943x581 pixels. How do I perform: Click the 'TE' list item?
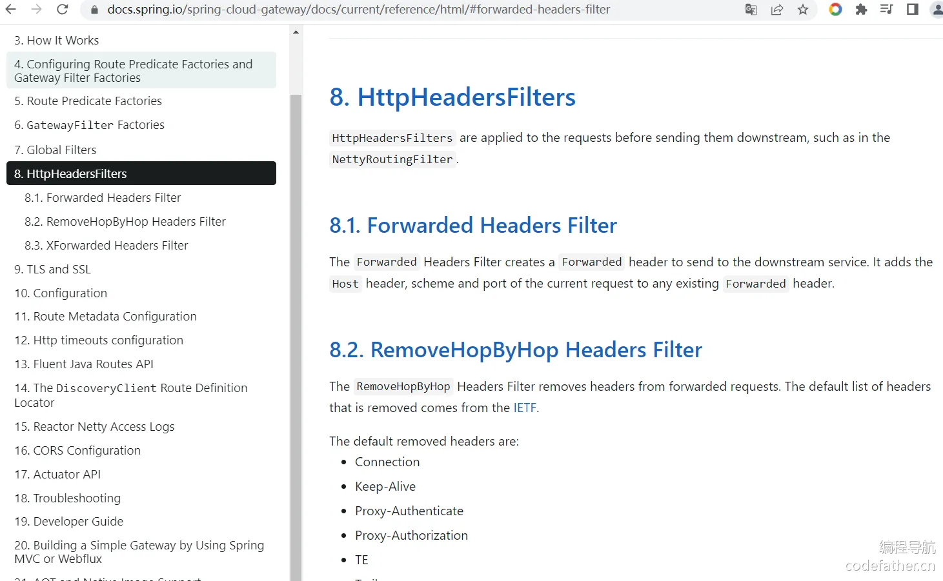[361, 560]
